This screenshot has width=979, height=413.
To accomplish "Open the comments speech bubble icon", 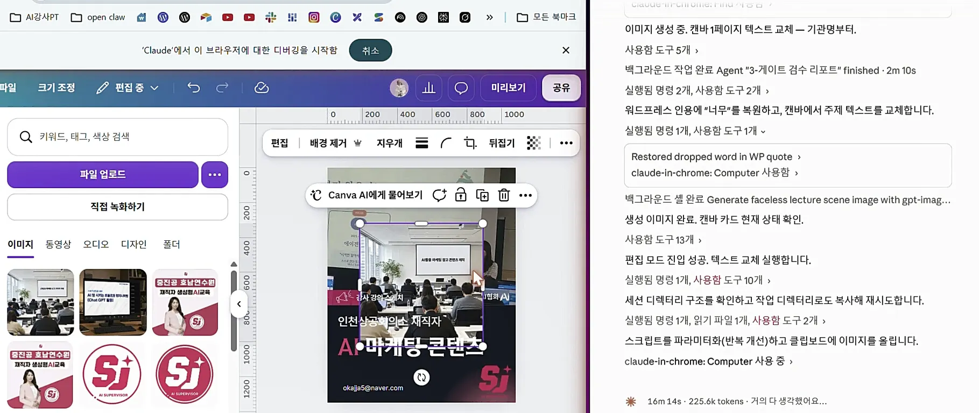I will pos(461,88).
